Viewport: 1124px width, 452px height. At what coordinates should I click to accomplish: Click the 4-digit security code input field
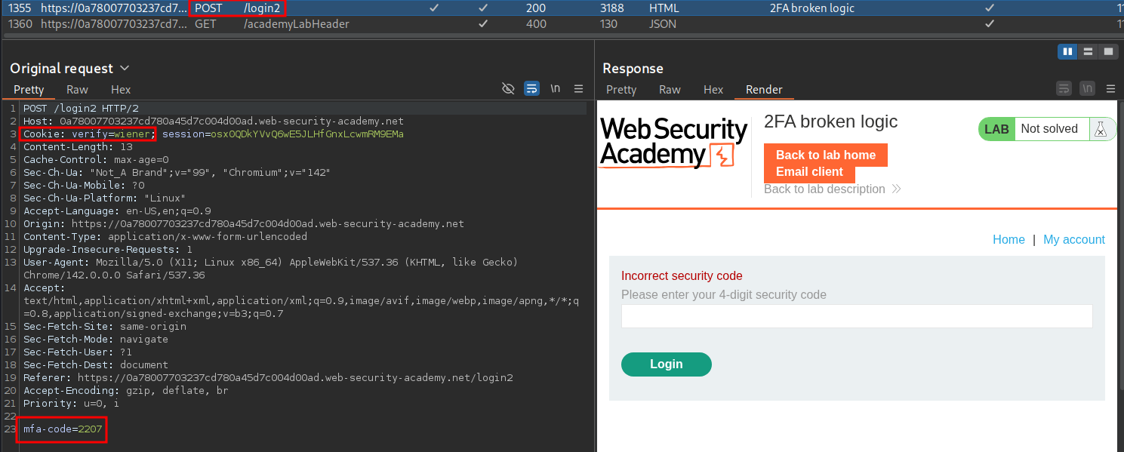click(x=857, y=316)
